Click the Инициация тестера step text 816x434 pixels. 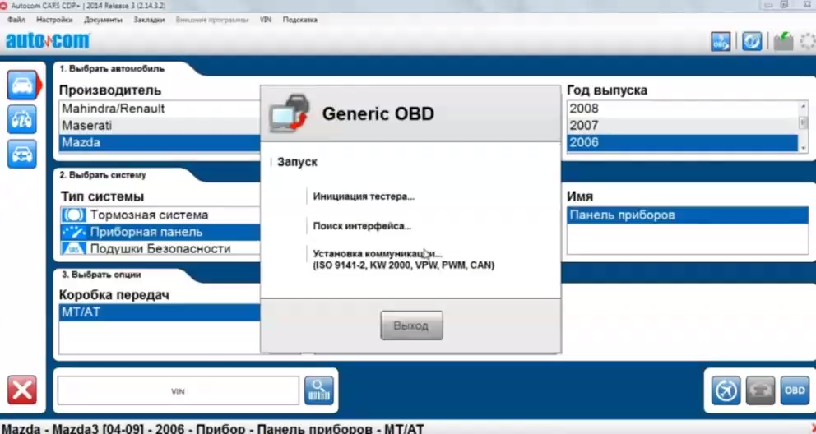(x=364, y=196)
